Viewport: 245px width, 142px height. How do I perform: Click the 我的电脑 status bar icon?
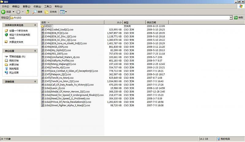(219, 139)
